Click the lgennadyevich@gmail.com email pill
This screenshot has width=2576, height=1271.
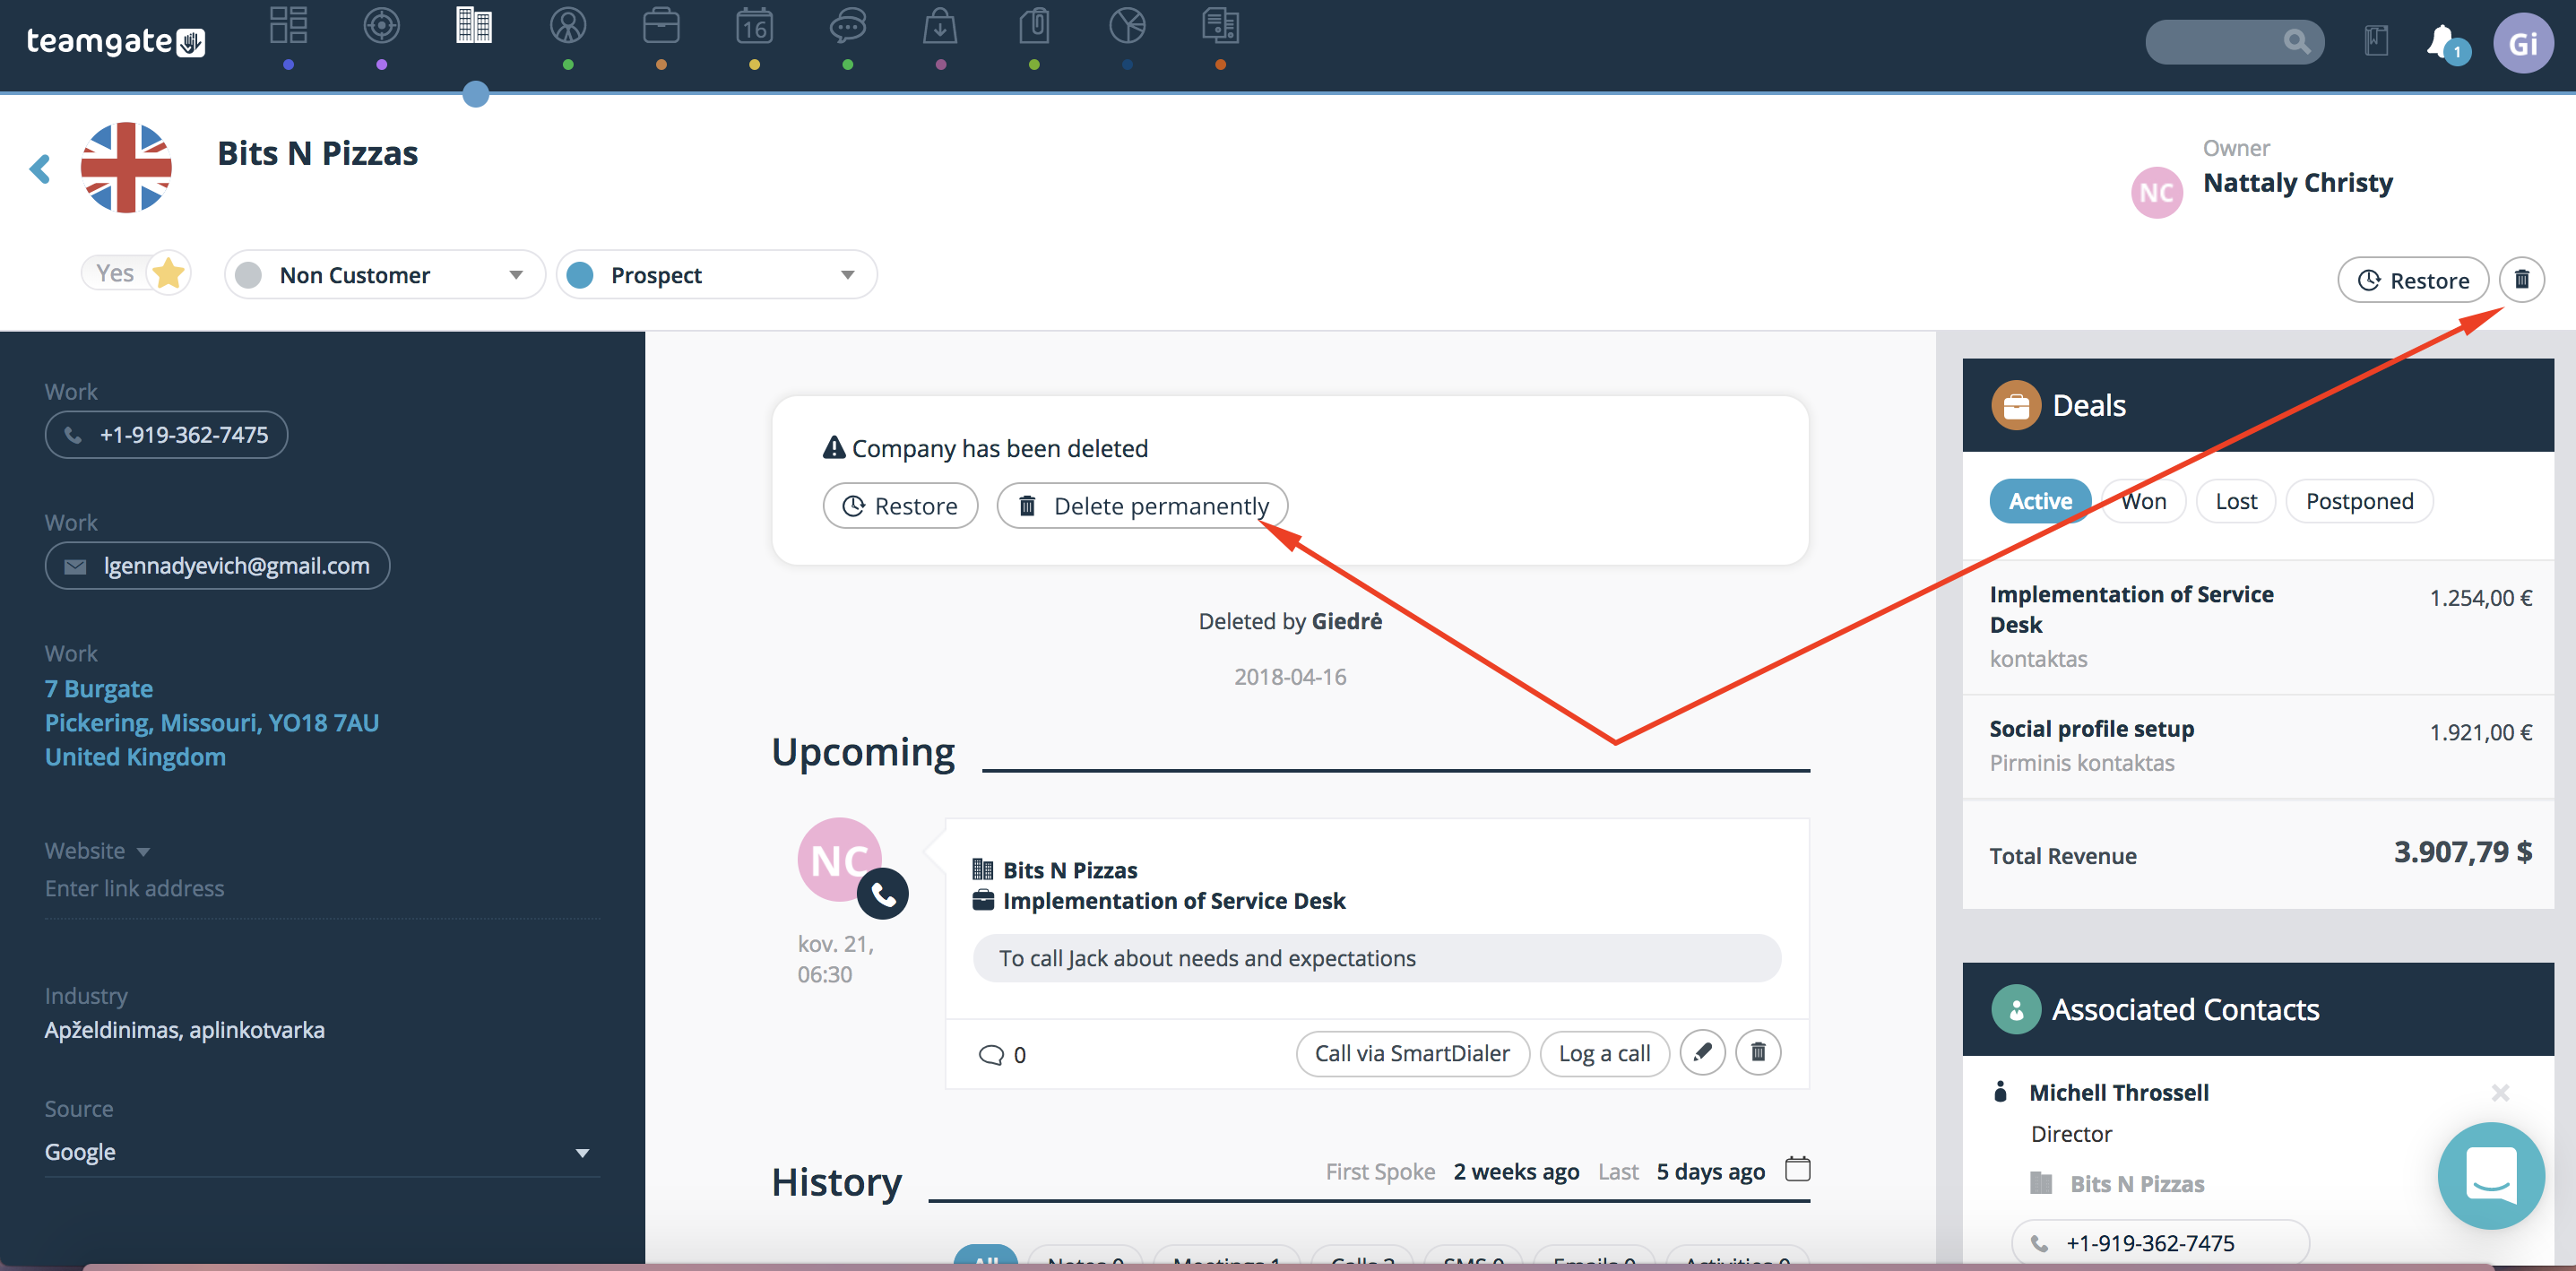(x=217, y=566)
